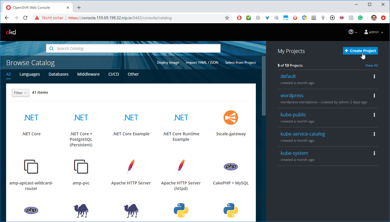
Task: Expand the Filter dropdown
Action: pyautogui.click(x=20, y=93)
